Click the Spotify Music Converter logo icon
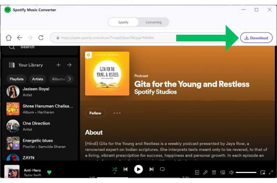The height and width of the screenshot is (183, 277). [8, 10]
